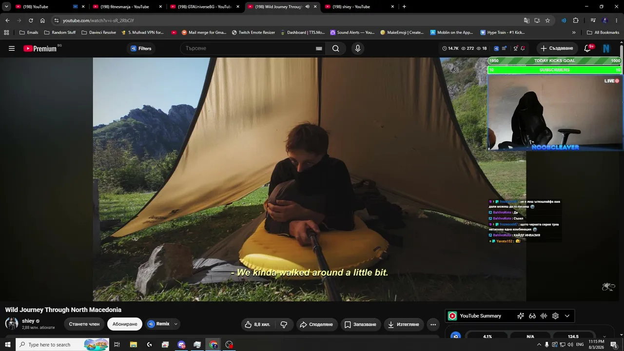Open the browser extensions puzzle icon
The width and height of the screenshot is (624, 351).
[576, 20]
